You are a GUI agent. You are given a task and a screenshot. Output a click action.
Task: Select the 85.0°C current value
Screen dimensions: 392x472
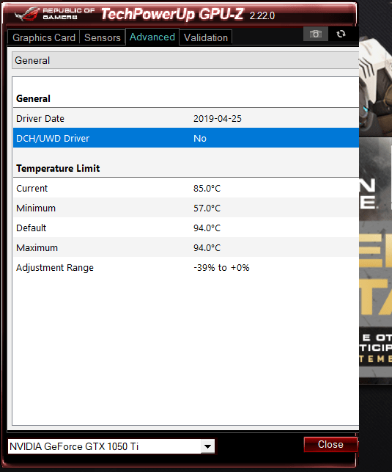[x=207, y=189]
